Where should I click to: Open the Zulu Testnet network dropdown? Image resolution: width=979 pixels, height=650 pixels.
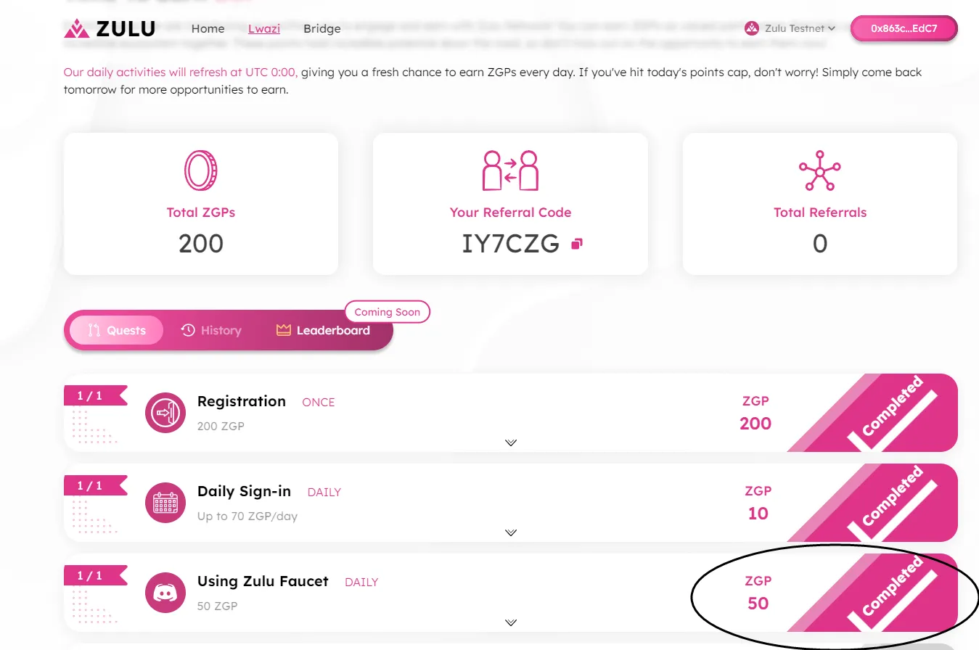point(790,28)
